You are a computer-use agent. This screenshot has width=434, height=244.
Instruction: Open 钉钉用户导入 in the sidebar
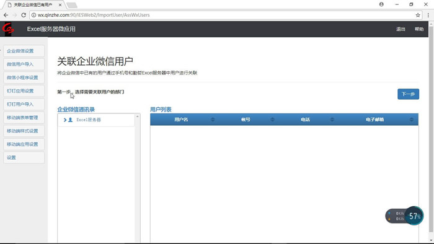(24, 104)
